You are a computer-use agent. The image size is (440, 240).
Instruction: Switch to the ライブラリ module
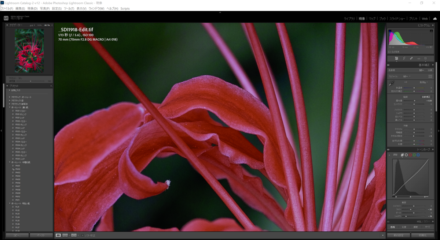click(349, 19)
